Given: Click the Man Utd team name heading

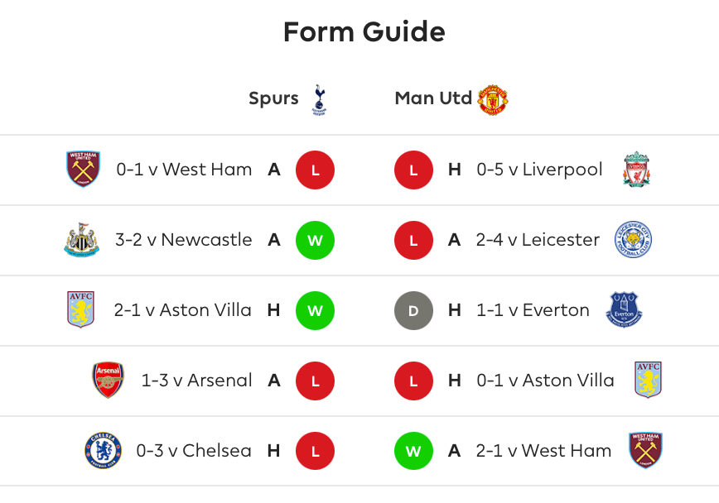Looking at the screenshot, I should [433, 98].
